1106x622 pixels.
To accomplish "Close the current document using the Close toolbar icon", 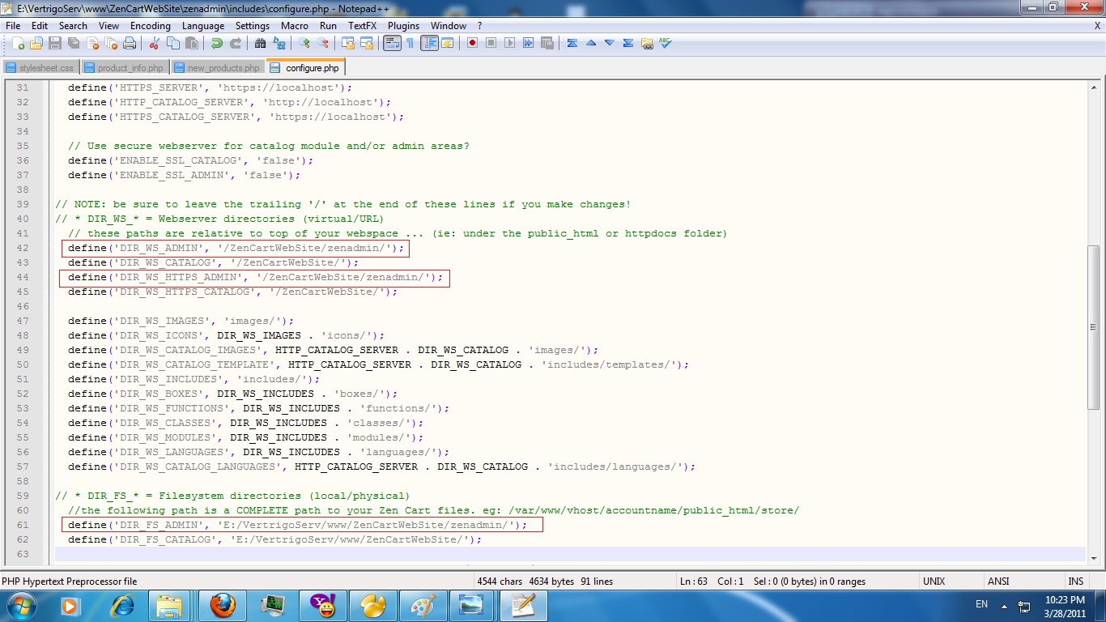I will click(92, 43).
